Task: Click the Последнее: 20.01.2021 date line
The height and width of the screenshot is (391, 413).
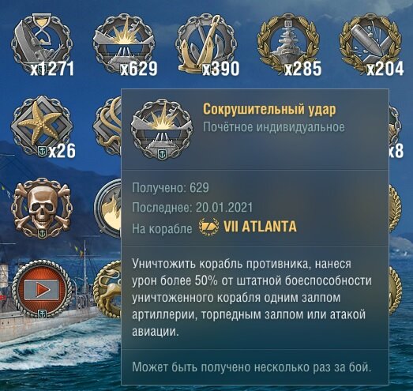Action: pos(192,208)
